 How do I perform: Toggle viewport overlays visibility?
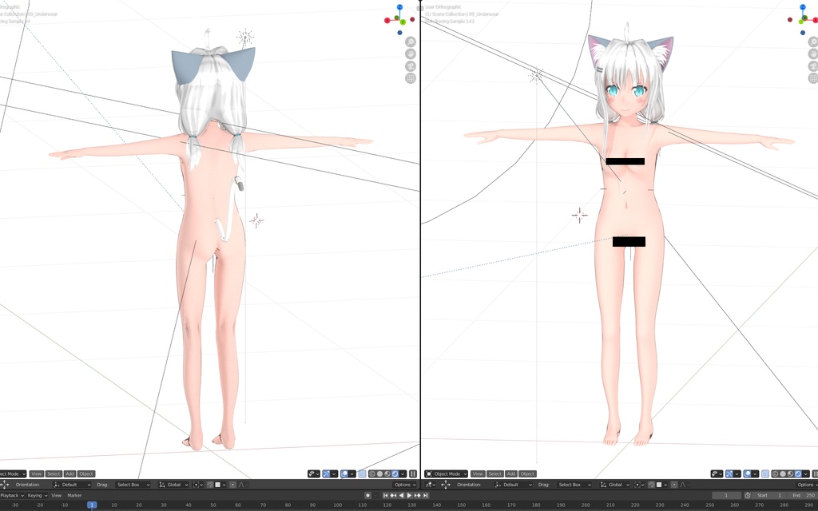(746, 473)
